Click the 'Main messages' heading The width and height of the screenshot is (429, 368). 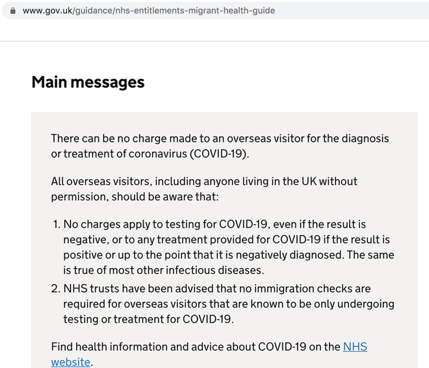pos(88,82)
